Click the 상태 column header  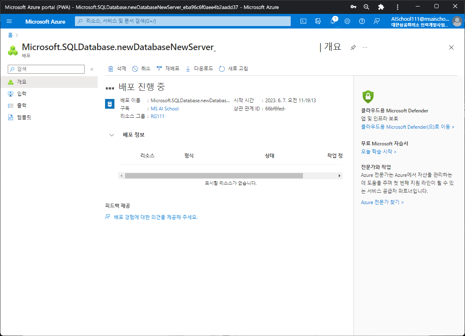tap(270, 156)
